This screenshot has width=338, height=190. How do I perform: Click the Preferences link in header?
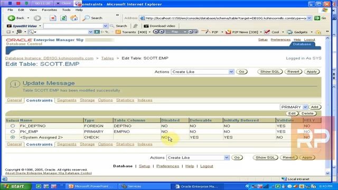(280, 40)
